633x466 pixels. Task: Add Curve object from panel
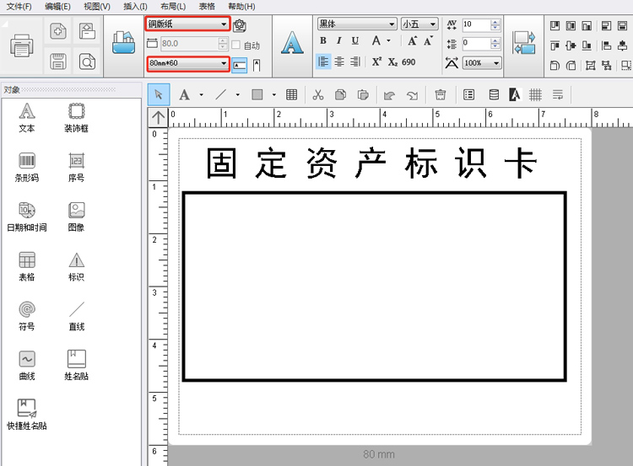click(27, 366)
